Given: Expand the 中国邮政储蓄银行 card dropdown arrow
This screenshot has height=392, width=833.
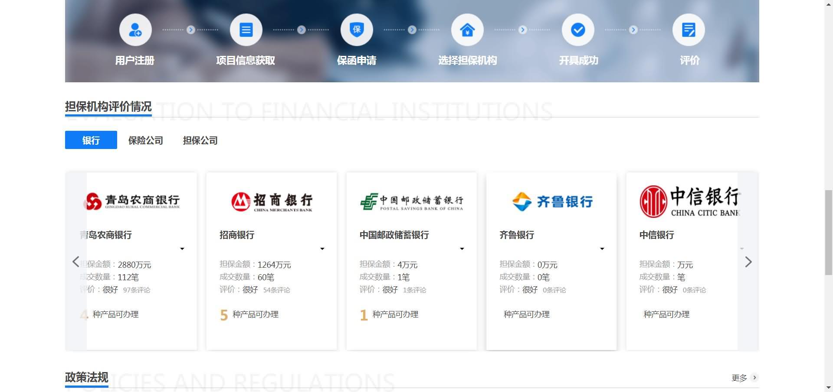Looking at the screenshot, I should (x=462, y=249).
